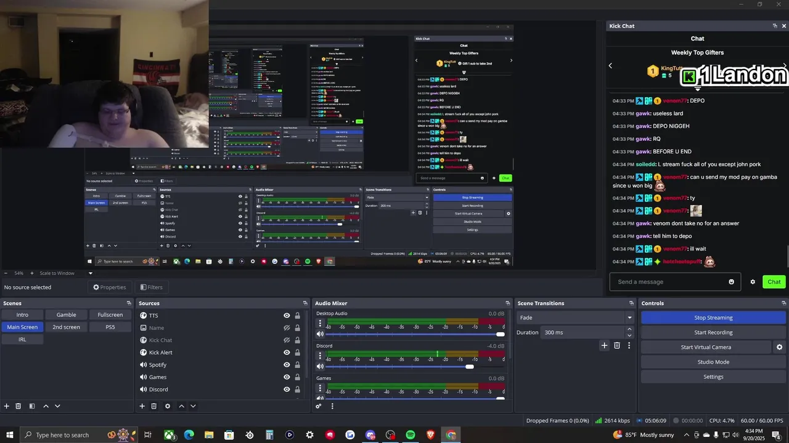Move scene down with Scenes toolbar arrow
The image size is (789, 443).
(x=57, y=406)
